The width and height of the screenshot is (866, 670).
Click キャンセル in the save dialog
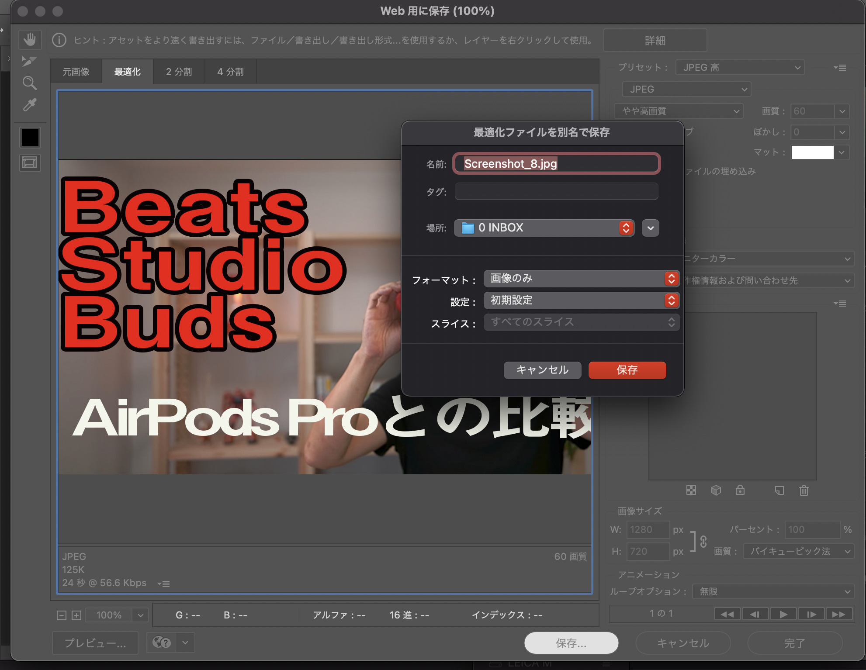[542, 370]
